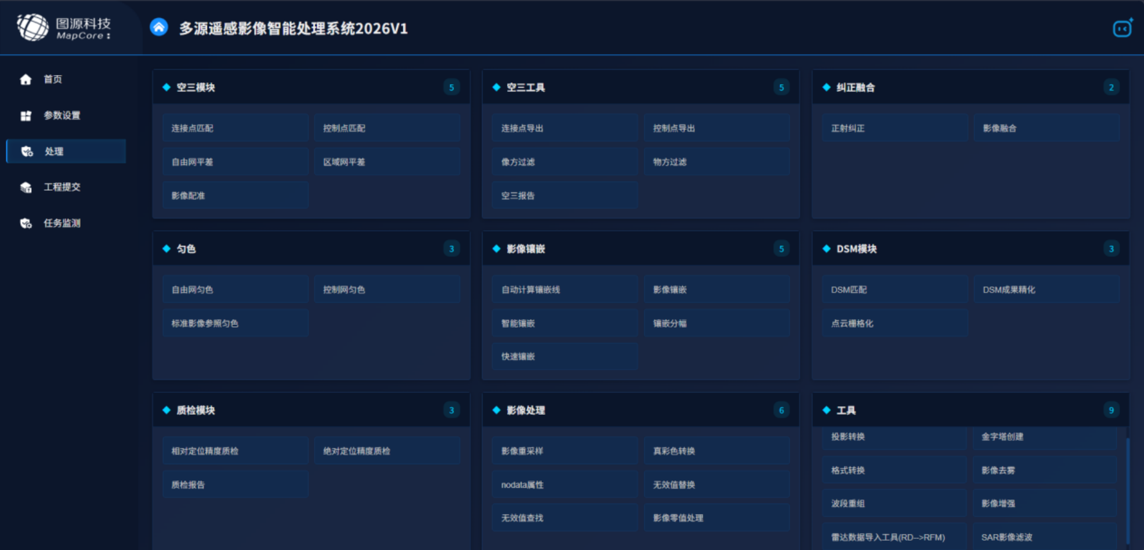Open 参数设置 in the sidebar

click(x=66, y=115)
